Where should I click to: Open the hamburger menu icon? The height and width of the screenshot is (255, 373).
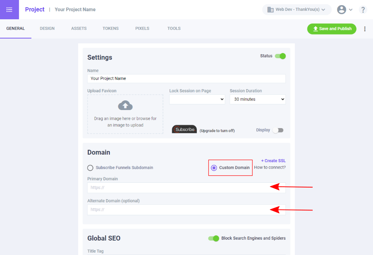9,10
